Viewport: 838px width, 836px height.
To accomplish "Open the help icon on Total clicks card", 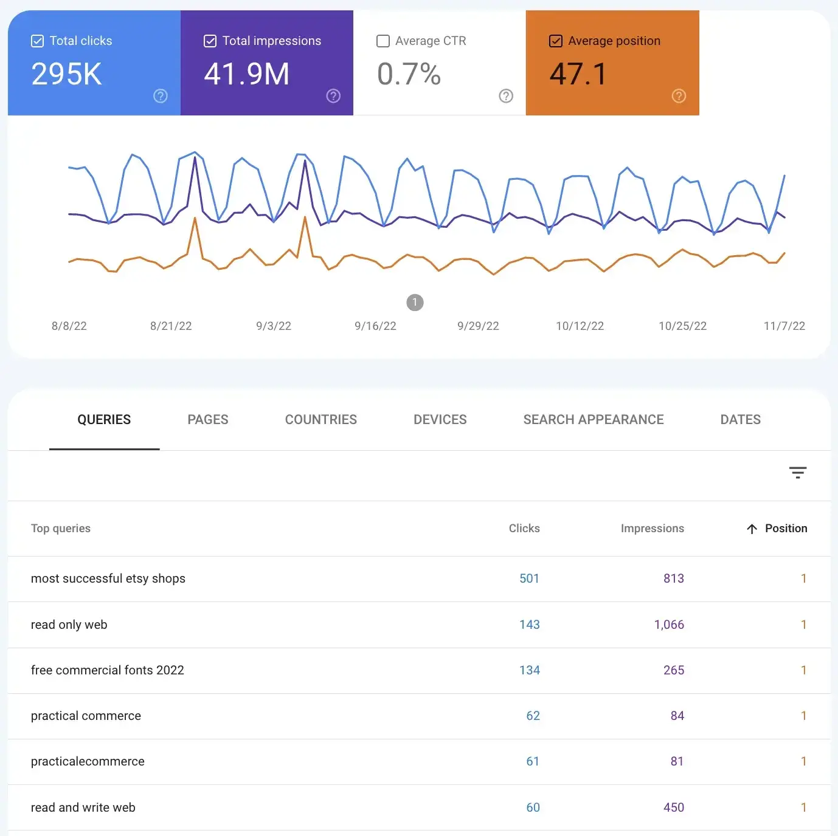I will (x=160, y=96).
